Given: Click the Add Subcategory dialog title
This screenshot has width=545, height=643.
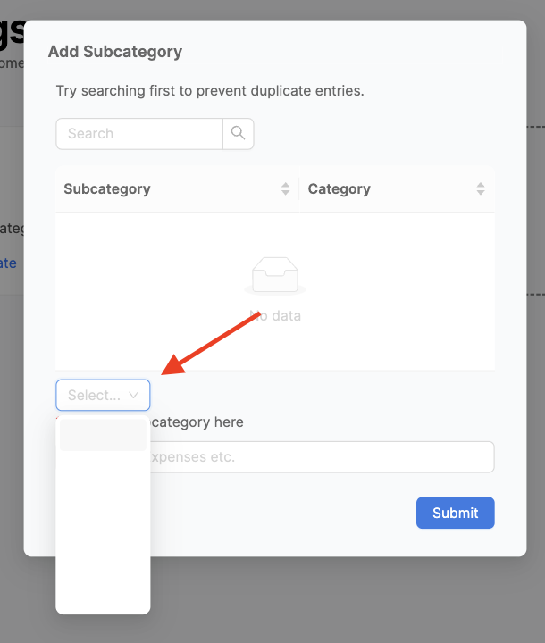Looking at the screenshot, I should coord(115,52).
